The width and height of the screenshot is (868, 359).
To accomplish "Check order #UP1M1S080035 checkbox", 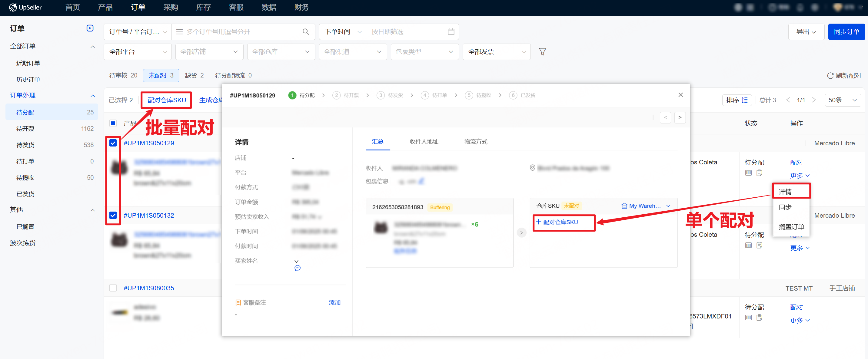I will pos(113,288).
